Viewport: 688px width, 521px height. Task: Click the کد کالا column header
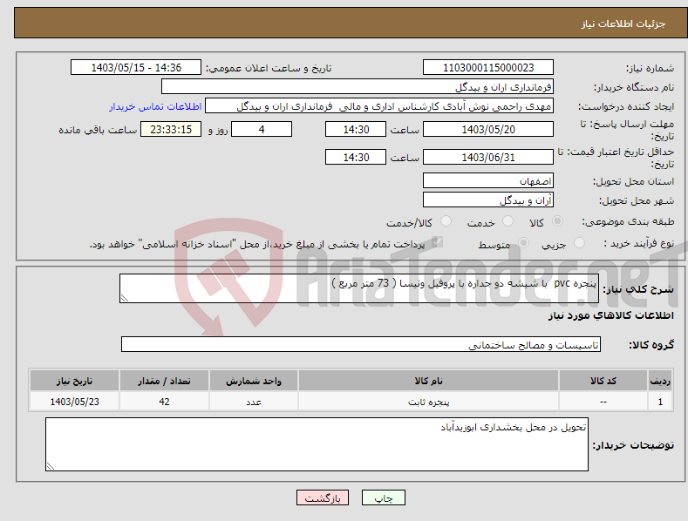point(603,381)
